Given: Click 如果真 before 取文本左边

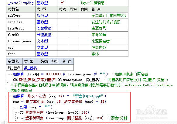Looking at the screenshot, I should pos(19,96).
